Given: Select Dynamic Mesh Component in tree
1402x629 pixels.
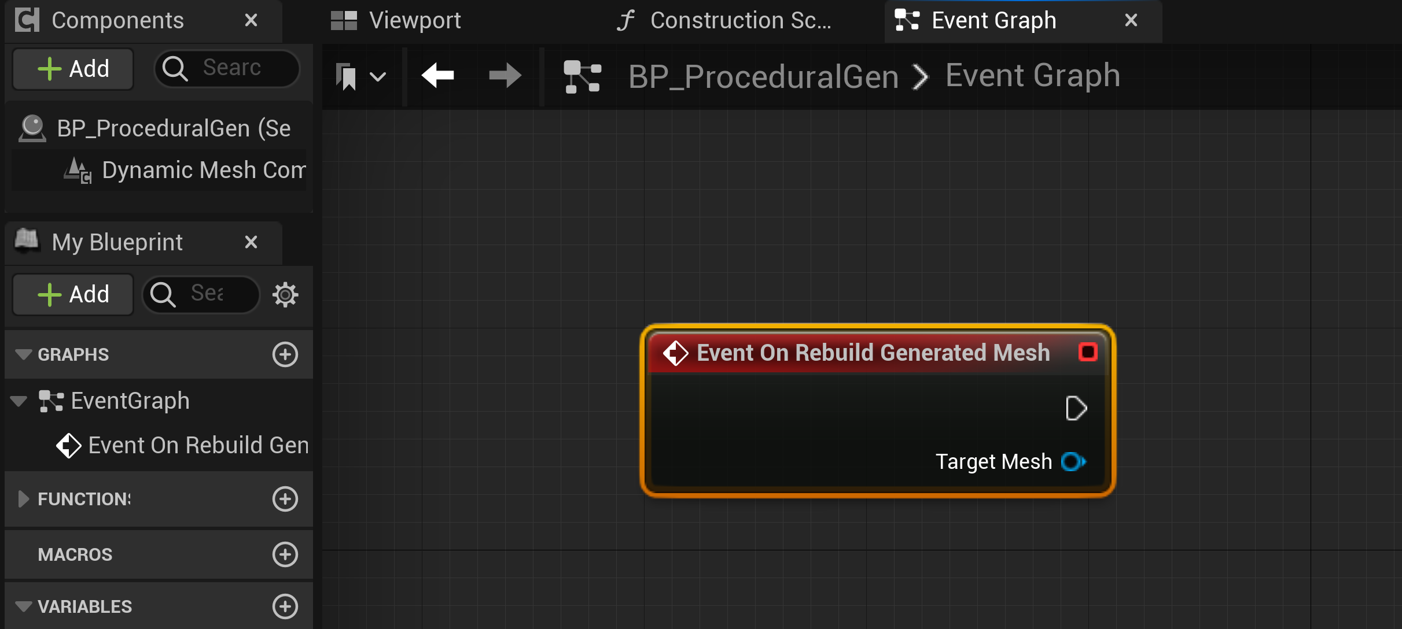Looking at the screenshot, I should [x=203, y=171].
